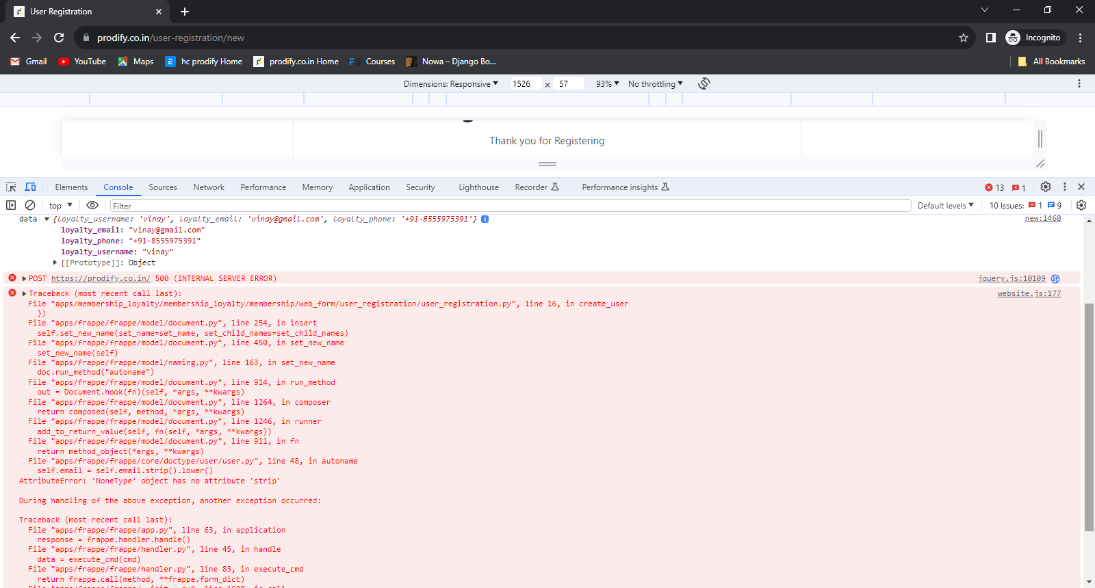The width and height of the screenshot is (1095, 588).
Task: Open the Gmail bookmark
Action: 29,62
